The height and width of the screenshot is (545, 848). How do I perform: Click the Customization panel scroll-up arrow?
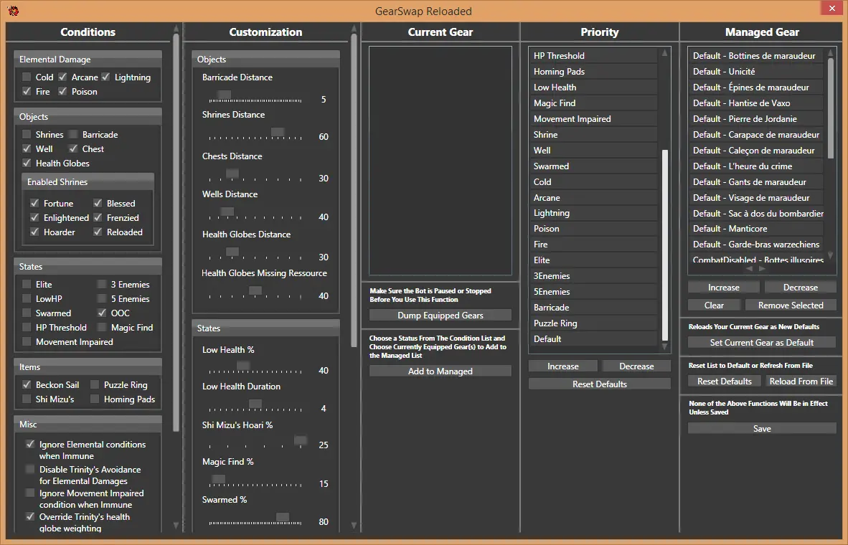[354, 29]
